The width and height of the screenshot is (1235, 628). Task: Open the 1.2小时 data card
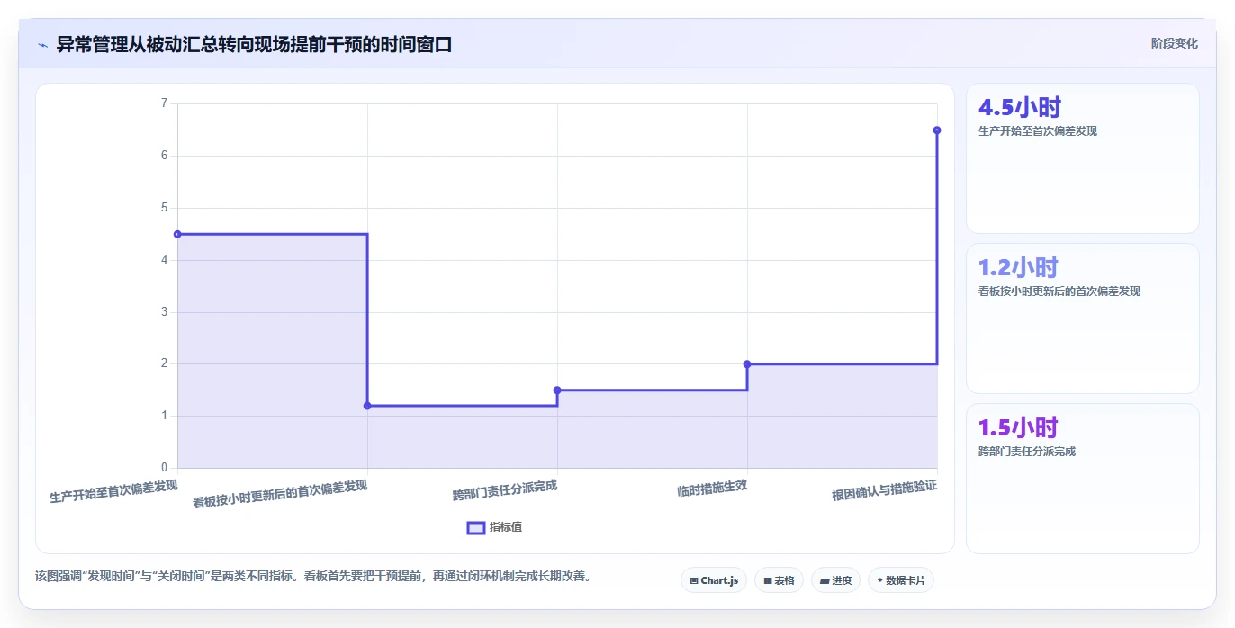pyautogui.click(x=1083, y=318)
